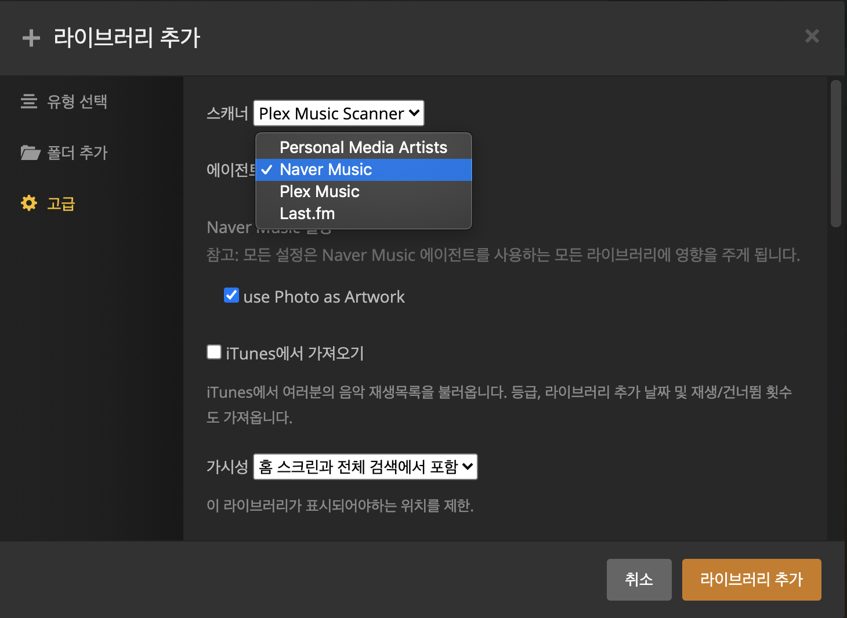The image size is (847, 618).
Task: Click the plus icon beside 라이브러리 추가 title
Action: pos(31,38)
